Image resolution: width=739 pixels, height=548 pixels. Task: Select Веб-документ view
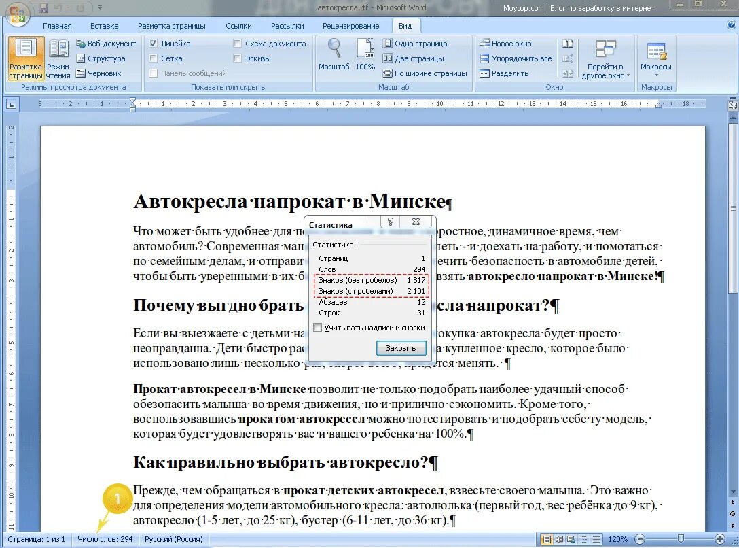[x=106, y=44]
